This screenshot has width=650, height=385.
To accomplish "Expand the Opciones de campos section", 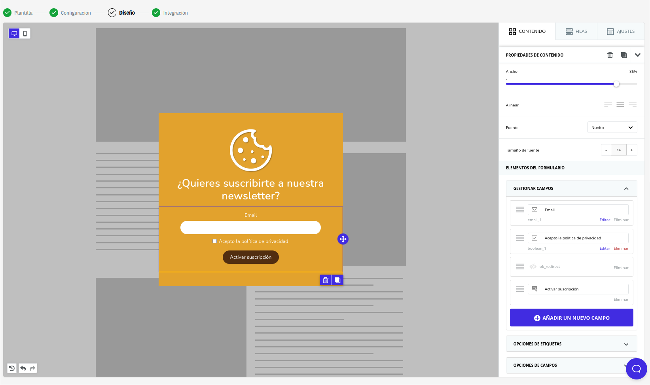I will (x=572, y=365).
